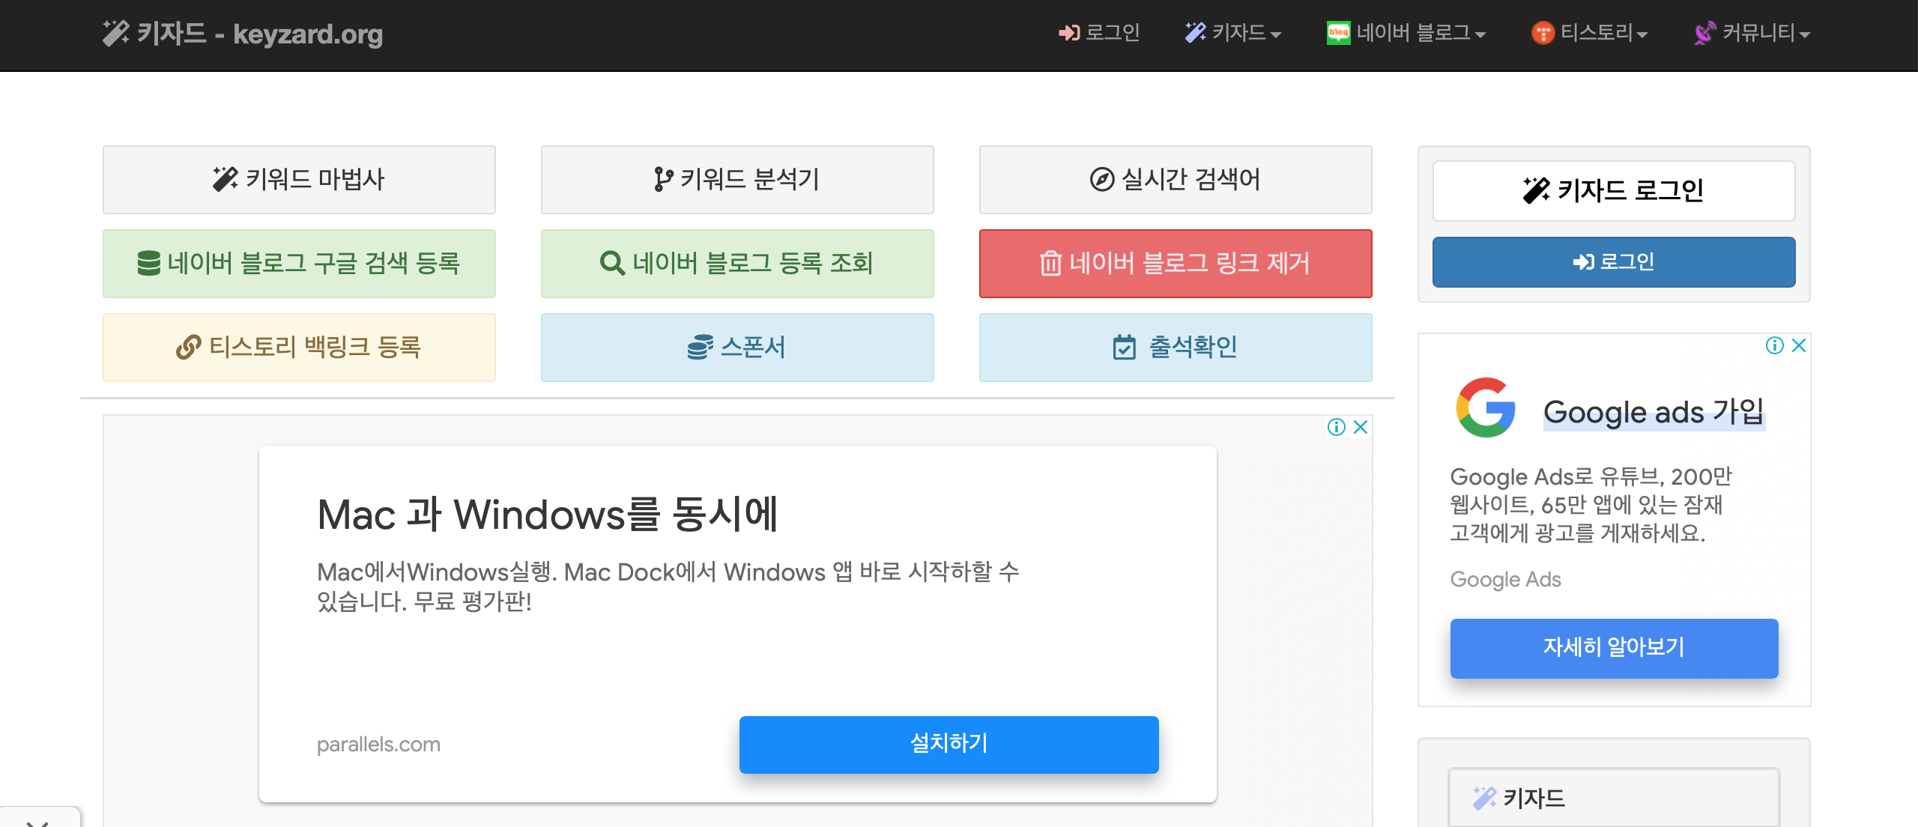1918x827 pixels.
Task: Go to 키자드 - keyzard.org home link
Action: (x=243, y=34)
